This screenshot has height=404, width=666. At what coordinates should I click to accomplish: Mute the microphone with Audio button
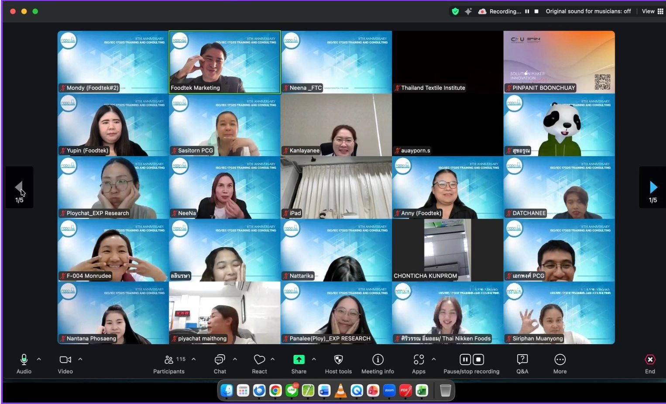(x=24, y=363)
